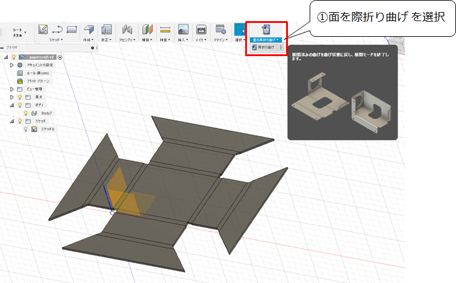Expand the 原点 node

click(x=11, y=97)
